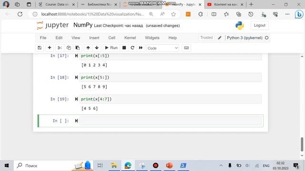This screenshot has height=171, width=305.
Task: Open the favorites list icon
Action: [x=226, y=14]
